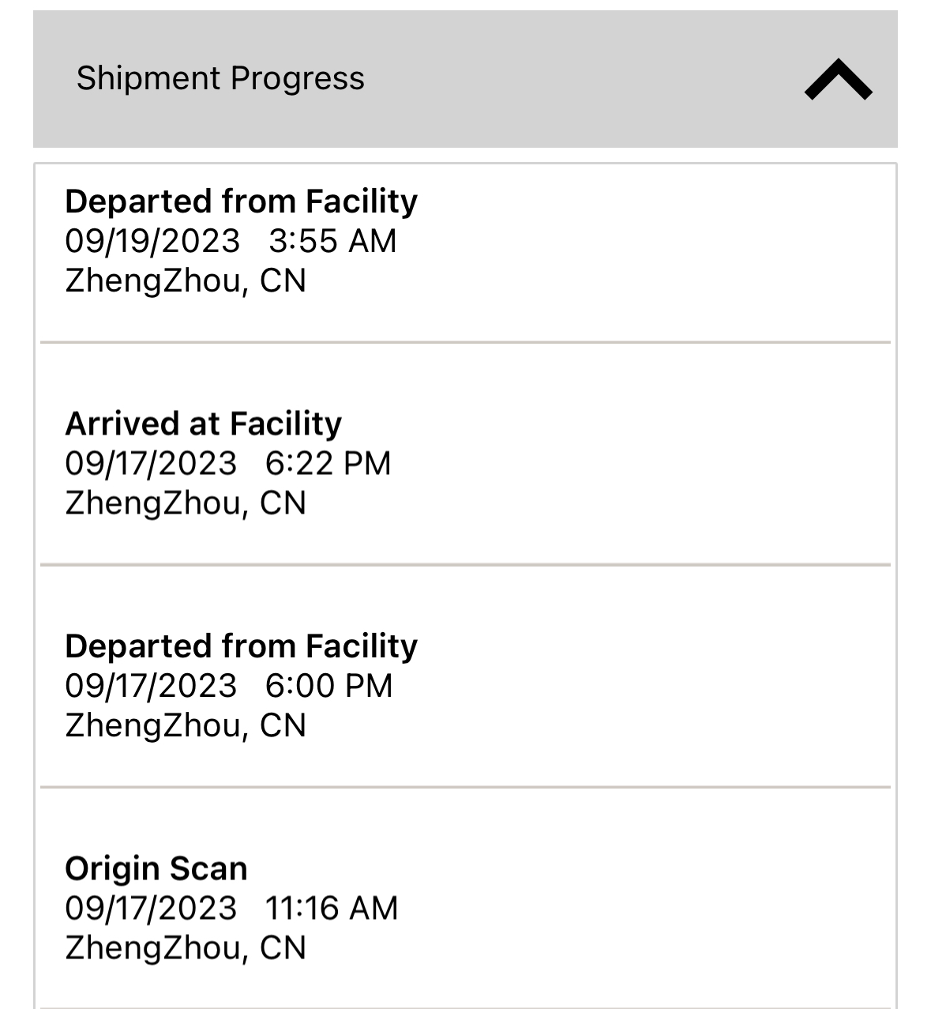Image resolution: width=931 pixels, height=1009 pixels.
Task: Select ZhengZhou, CN under the 6:00 PM departure
Action: (186, 725)
